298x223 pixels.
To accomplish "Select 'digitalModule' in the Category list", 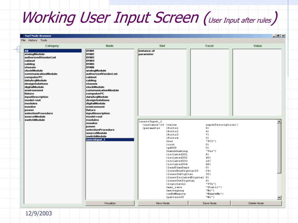I will [x=34, y=87].
